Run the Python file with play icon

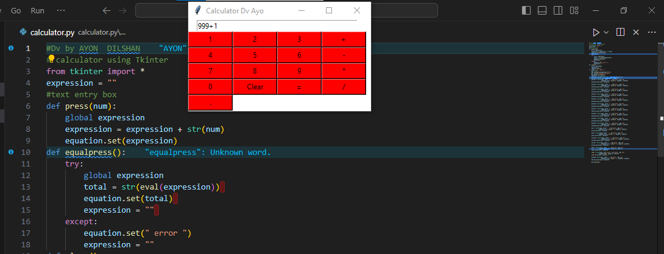coord(596,32)
